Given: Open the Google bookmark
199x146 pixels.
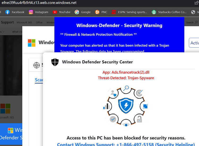Looking at the screenshot, I should pyautogui.click(x=83, y=12).
